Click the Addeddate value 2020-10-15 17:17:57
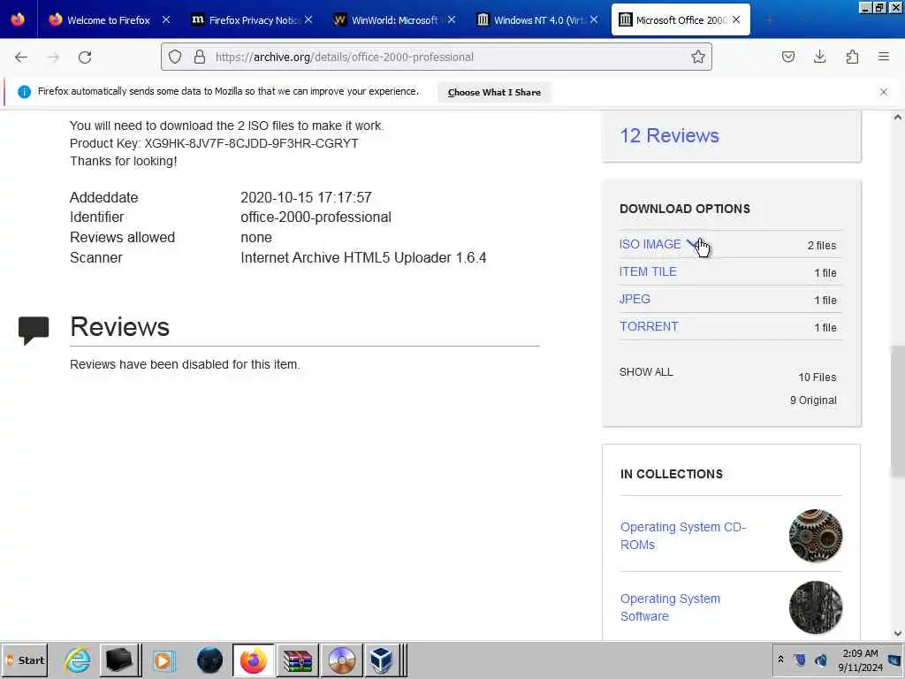Viewport: 905px width, 679px height. [x=306, y=197]
